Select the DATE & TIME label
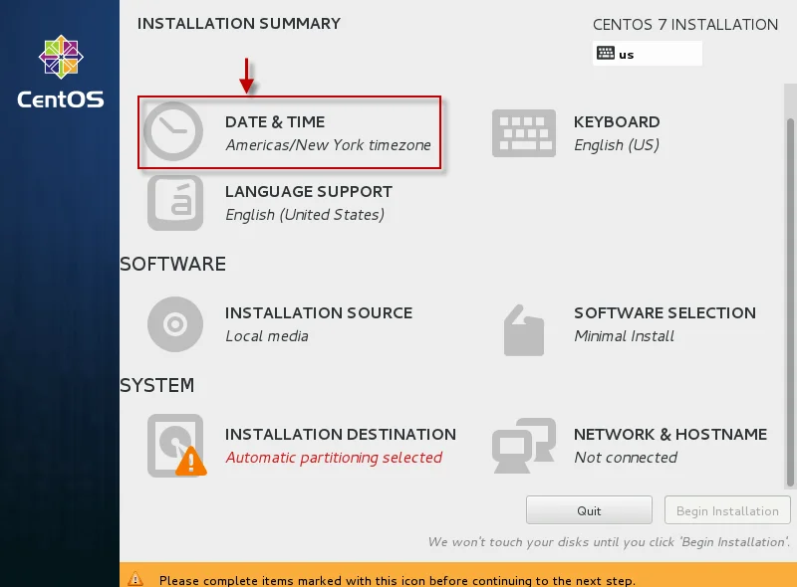The height and width of the screenshot is (587, 797). [x=275, y=121]
